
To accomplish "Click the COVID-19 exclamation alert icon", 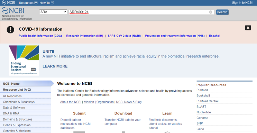I will [x=10, y=30].
